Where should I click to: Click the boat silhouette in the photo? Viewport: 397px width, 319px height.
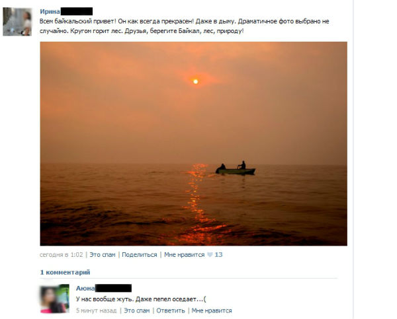[236, 168]
